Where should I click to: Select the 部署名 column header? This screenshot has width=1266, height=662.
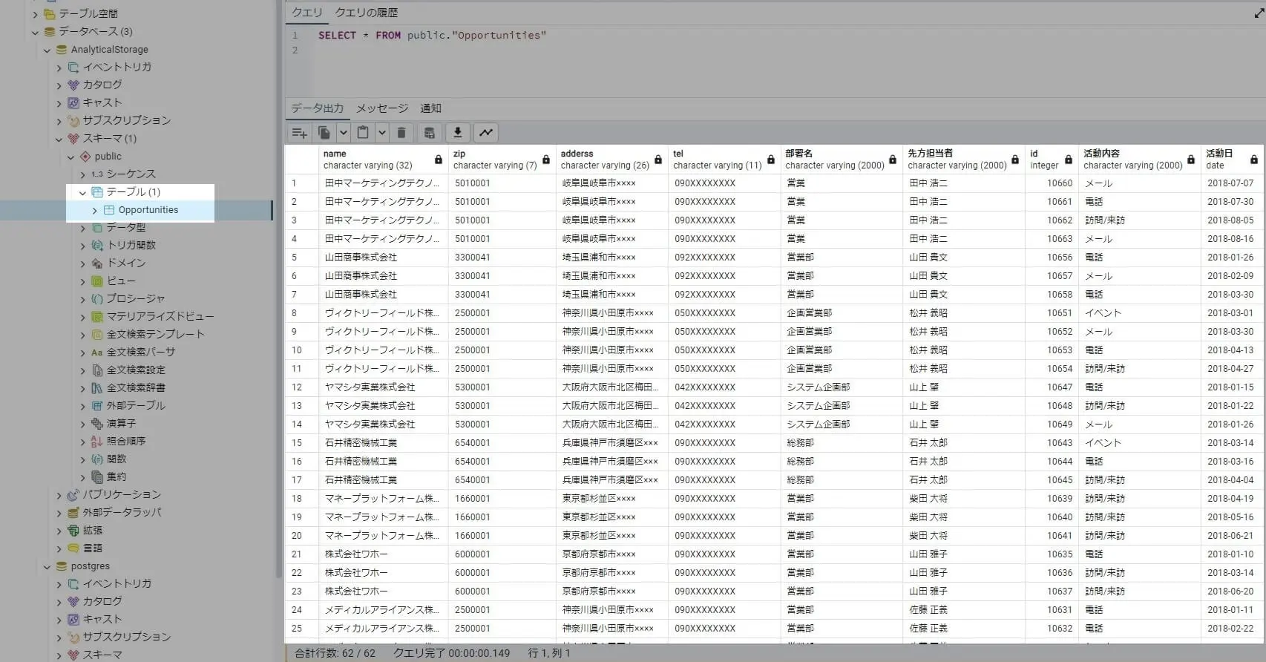(x=841, y=160)
